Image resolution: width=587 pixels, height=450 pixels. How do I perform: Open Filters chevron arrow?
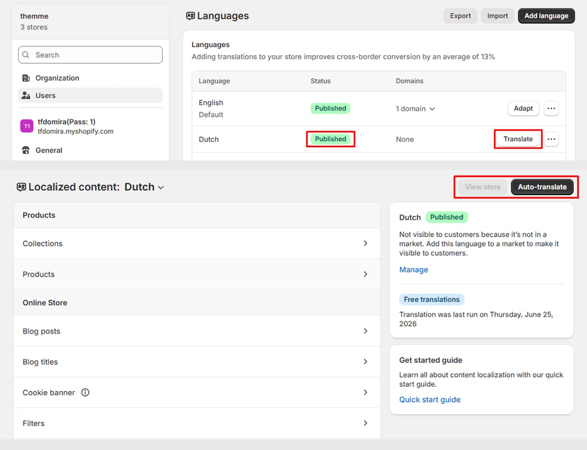pyautogui.click(x=365, y=423)
